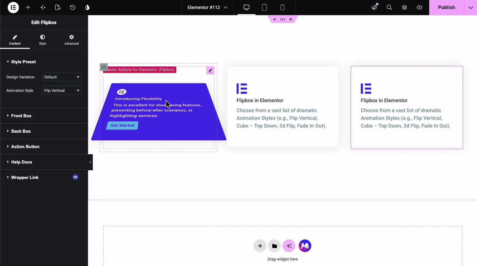This screenshot has height=266, width=477.
Task: Click the plus Add Element icon in top bar
Action: (x=28, y=7)
